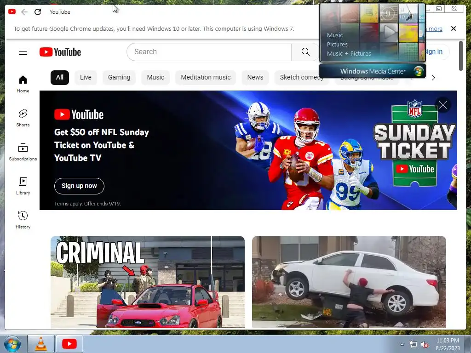Click the magnifier search button
Image resolution: width=471 pixels, height=353 pixels.
pyautogui.click(x=305, y=52)
